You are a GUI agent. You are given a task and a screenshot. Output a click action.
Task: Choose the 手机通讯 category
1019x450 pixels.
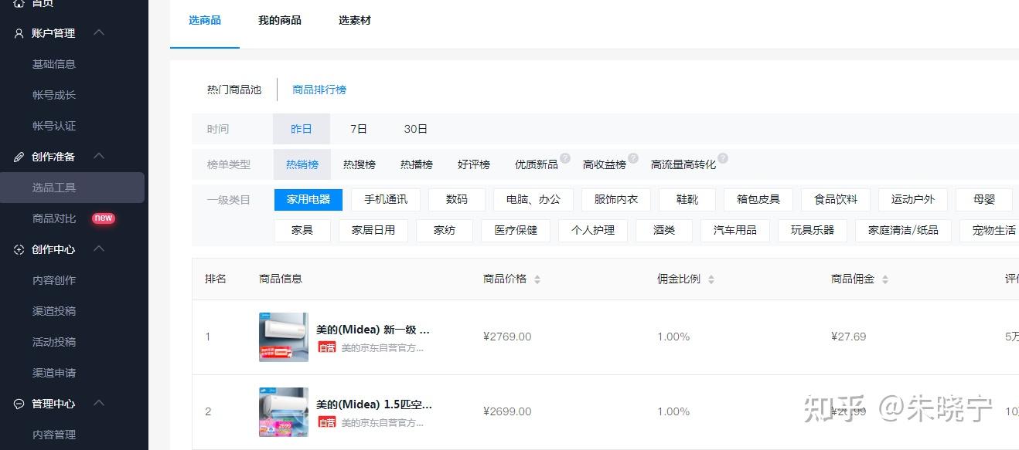tap(386, 199)
